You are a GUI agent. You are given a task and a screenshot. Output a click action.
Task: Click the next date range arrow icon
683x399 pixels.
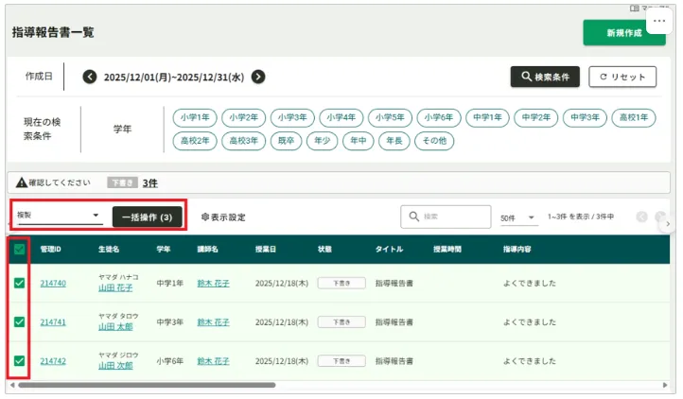tap(258, 78)
